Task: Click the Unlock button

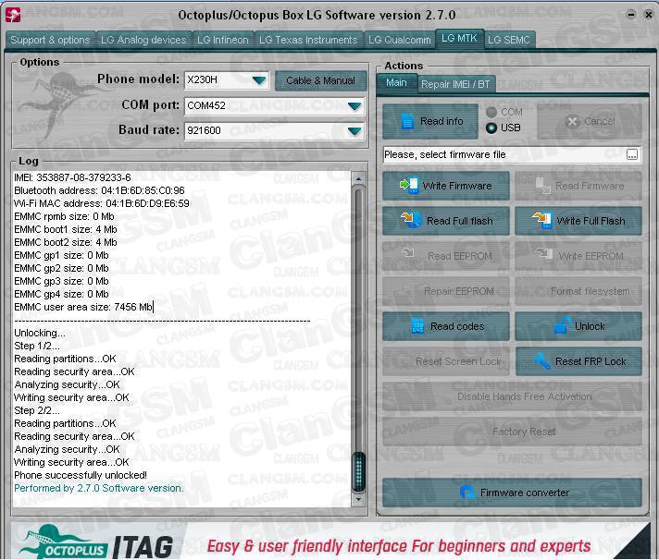Action: click(x=578, y=326)
